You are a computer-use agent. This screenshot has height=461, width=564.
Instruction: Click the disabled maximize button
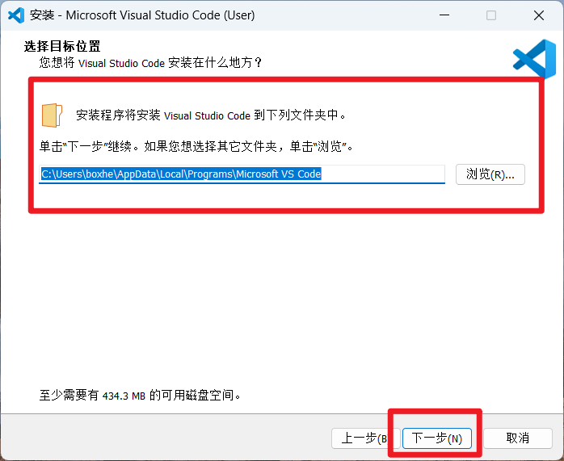click(491, 15)
